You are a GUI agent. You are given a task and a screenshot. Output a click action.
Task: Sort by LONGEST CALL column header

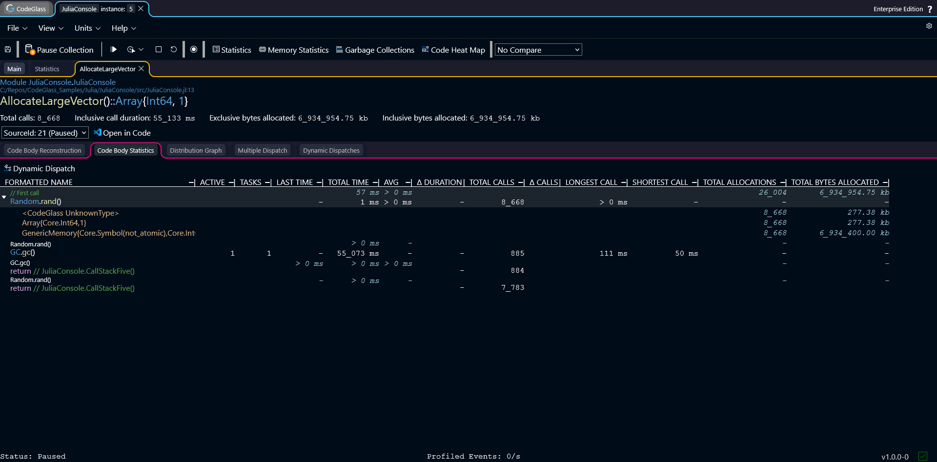pyautogui.click(x=591, y=182)
